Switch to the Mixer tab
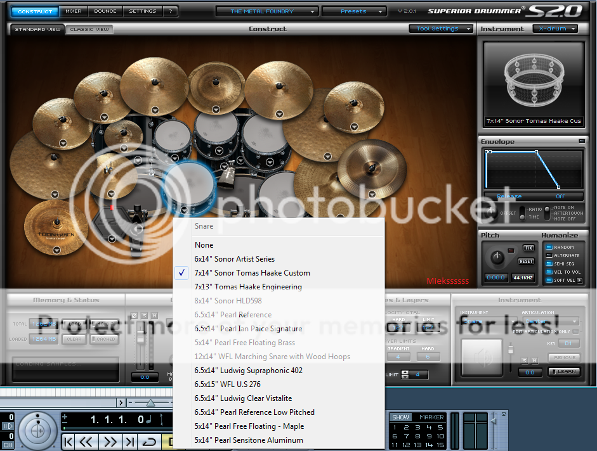 tap(74, 11)
